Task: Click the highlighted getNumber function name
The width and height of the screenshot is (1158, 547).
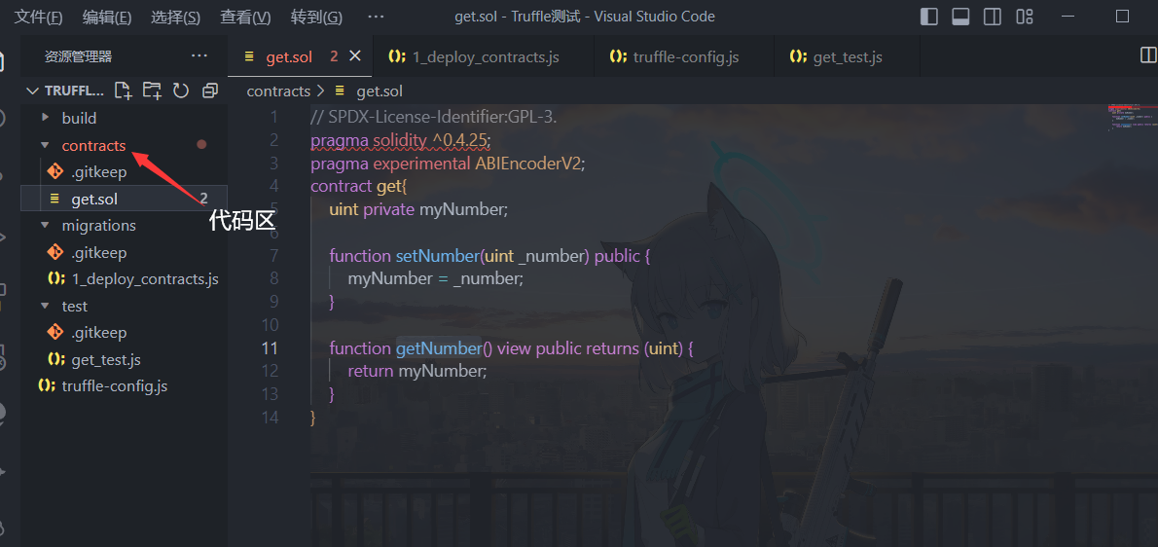Action: (439, 347)
